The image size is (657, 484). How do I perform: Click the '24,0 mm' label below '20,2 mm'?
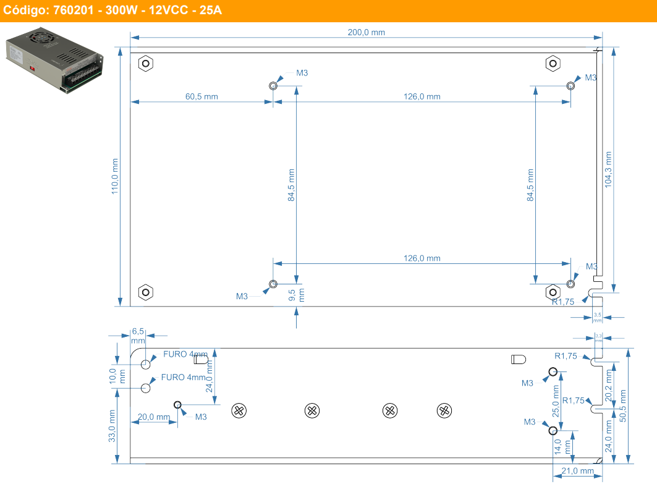tap(608, 436)
